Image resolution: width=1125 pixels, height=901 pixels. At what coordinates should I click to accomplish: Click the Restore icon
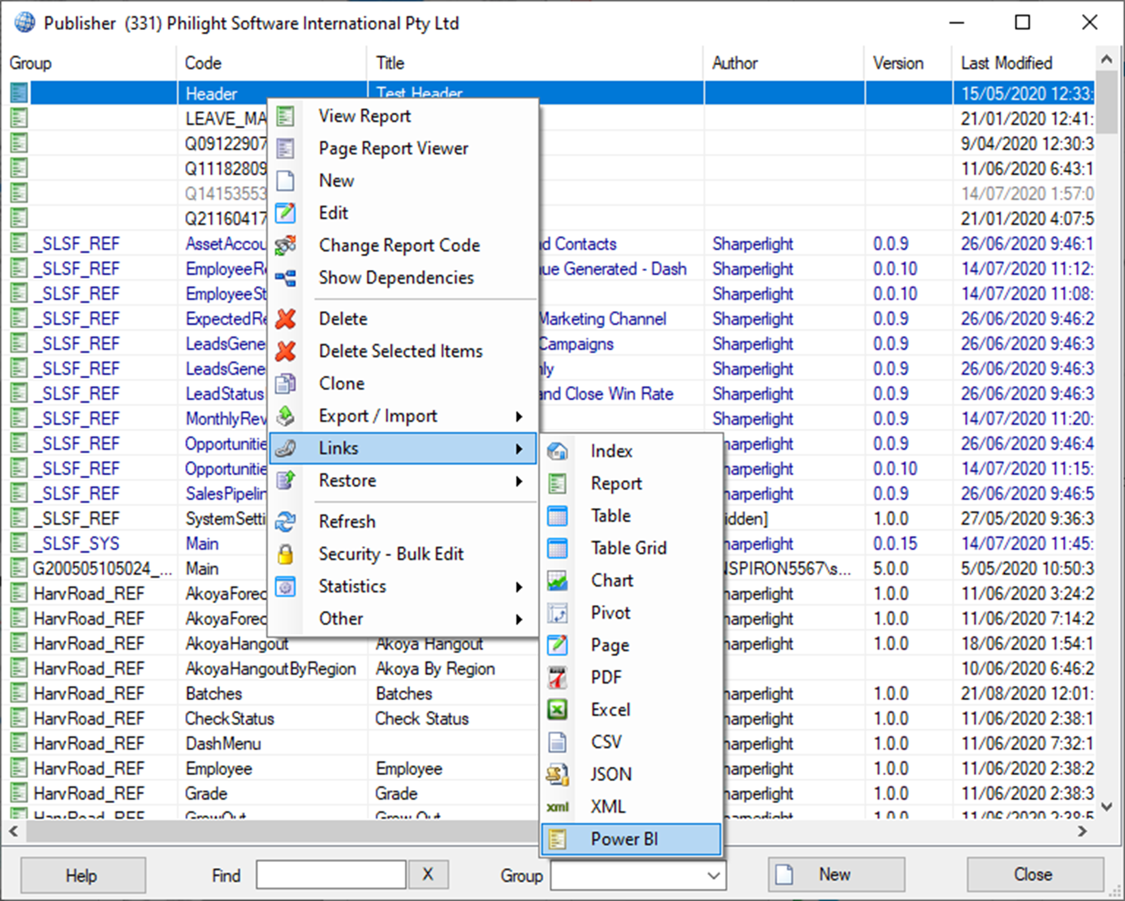[285, 480]
